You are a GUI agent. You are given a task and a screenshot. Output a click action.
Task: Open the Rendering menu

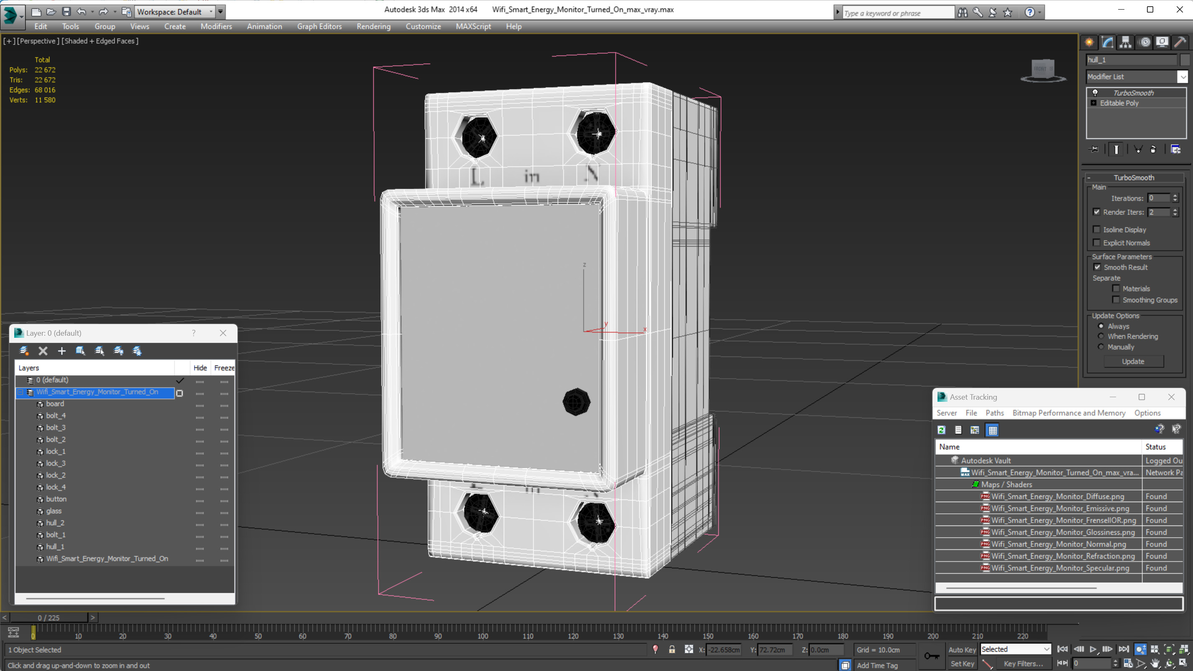(373, 26)
